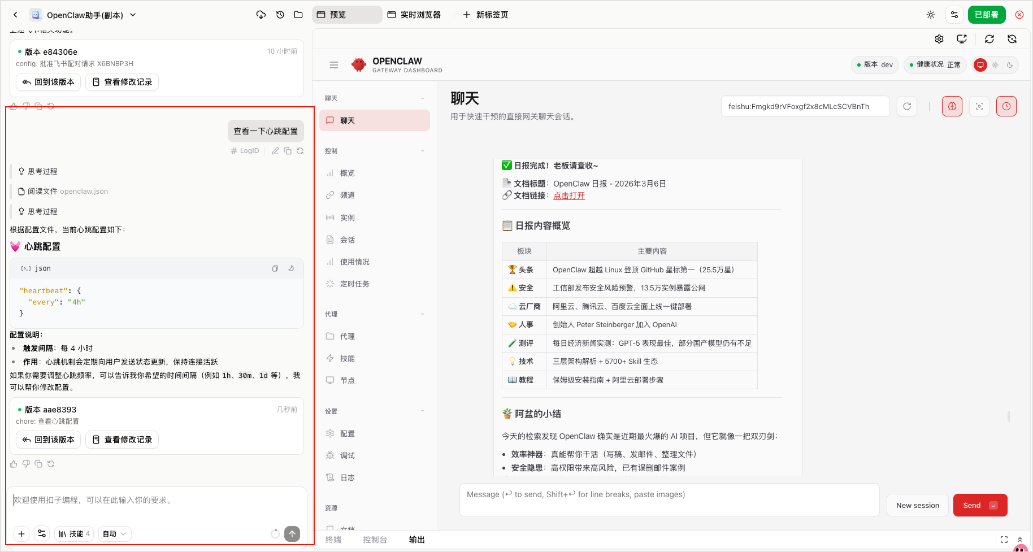The image size is (1033, 552).
Task: Retry the reply below version aae8393
Action: [x=51, y=464]
